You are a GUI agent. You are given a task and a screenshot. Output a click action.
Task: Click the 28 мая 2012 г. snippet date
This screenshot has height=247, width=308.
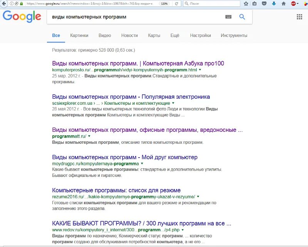[65, 109]
